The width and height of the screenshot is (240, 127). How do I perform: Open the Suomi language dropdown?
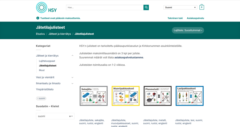[x=180, y=7]
